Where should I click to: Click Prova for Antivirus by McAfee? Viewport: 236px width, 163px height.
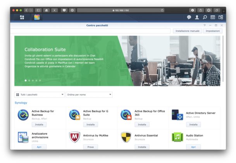point(91,147)
